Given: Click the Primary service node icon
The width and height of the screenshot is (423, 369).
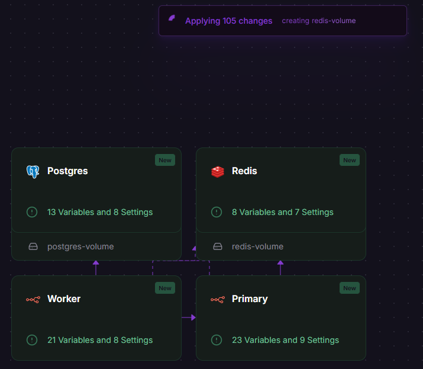Looking at the screenshot, I should (218, 300).
